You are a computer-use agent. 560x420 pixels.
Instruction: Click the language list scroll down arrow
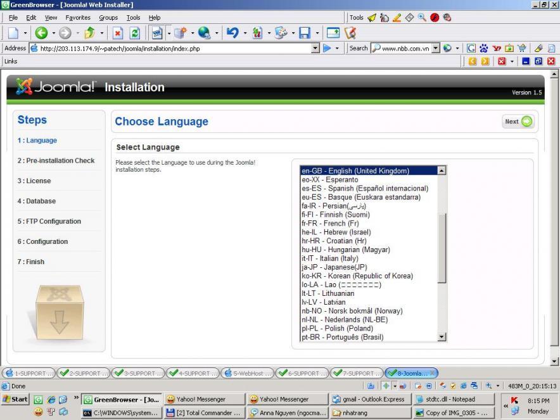tap(442, 337)
